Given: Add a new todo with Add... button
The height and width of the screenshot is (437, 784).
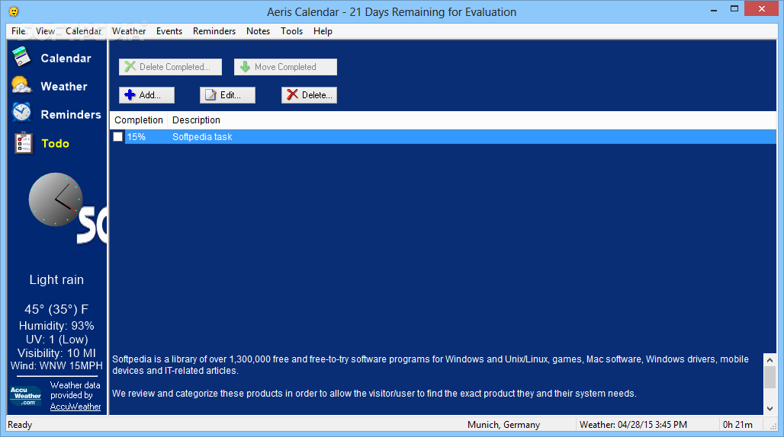Looking at the screenshot, I should pyautogui.click(x=146, y=94).
